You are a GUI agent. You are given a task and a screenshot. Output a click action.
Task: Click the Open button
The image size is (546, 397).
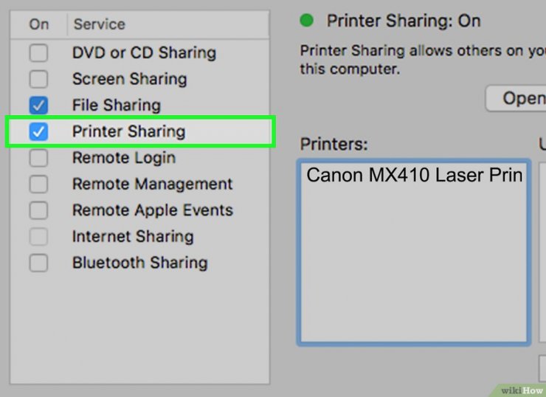(519, 98)
